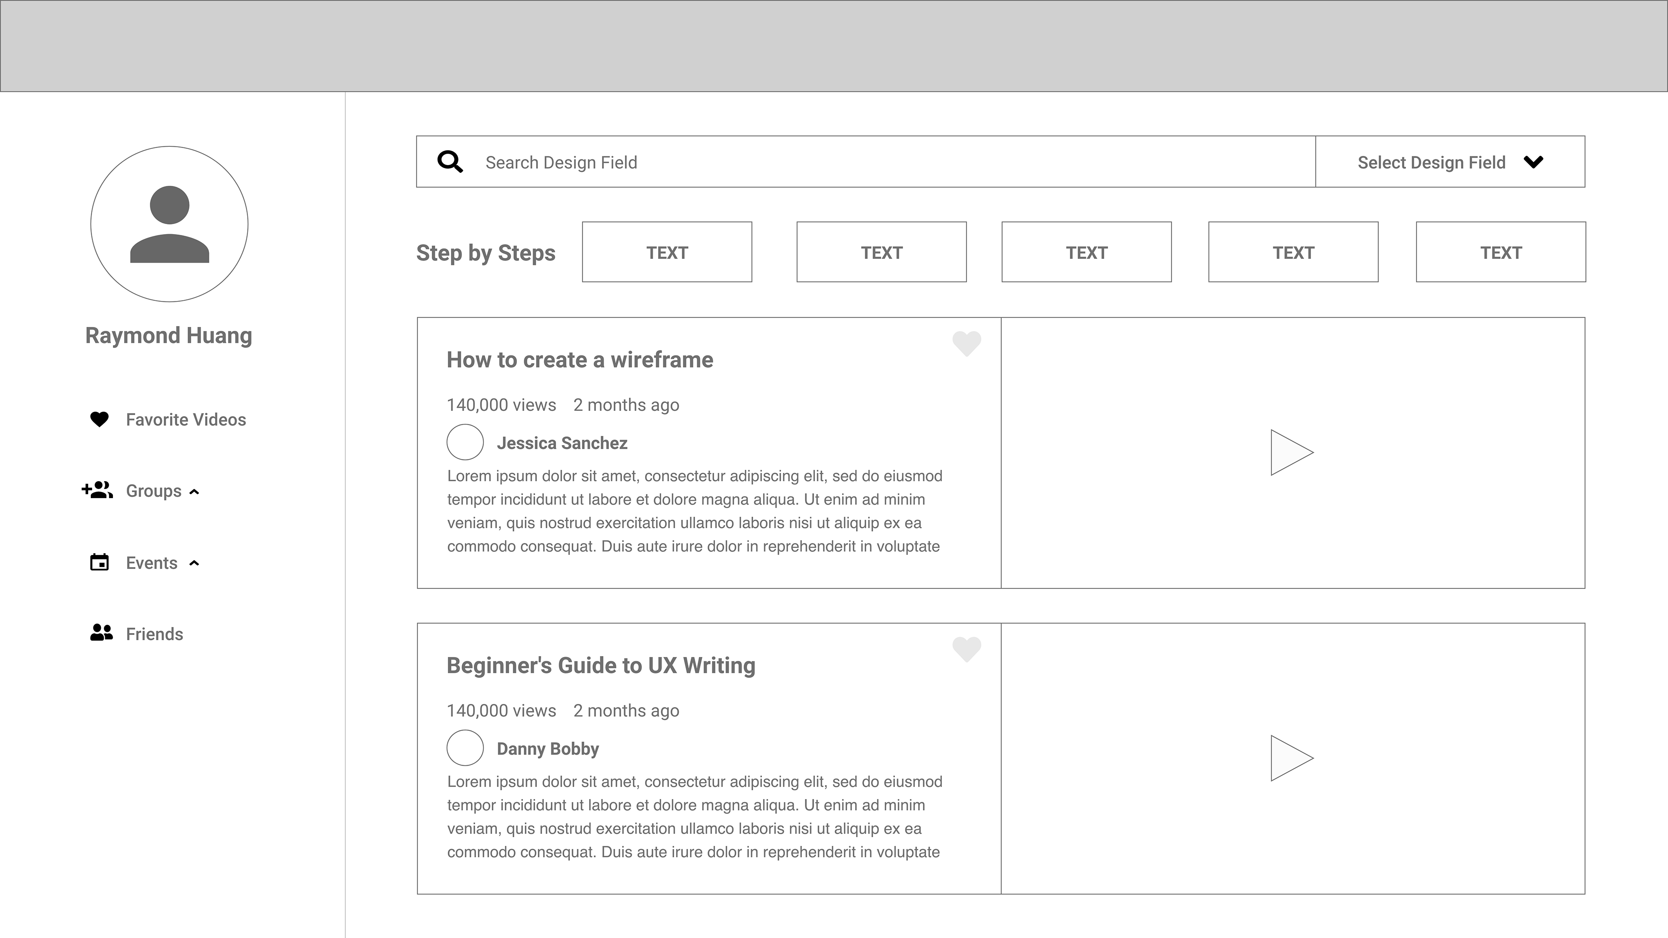Play the How to create a wireframe video
Screen dimensions: 1668x938
pyautogui.click(x=1291, y=452)
